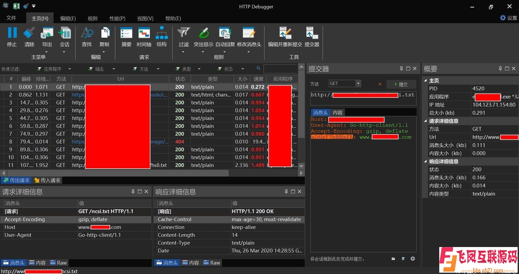Click the search magnifier in quick filter

(x=258, y=68)
